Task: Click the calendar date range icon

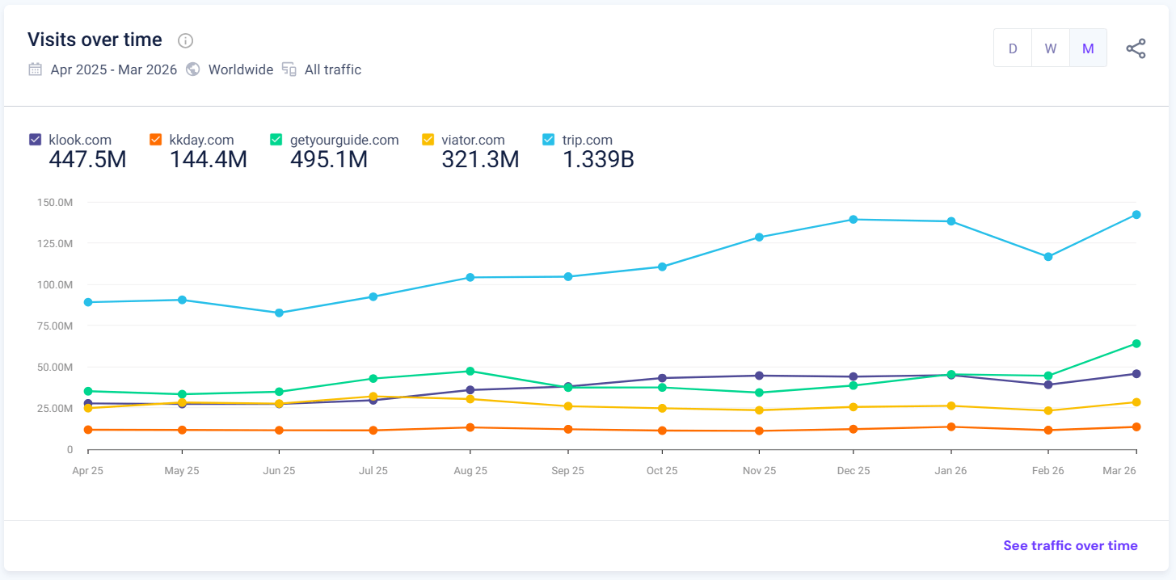Action: 35,69
